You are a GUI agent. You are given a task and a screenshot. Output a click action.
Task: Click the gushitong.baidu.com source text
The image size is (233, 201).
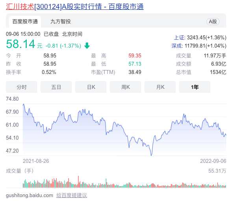click(30, 195)
